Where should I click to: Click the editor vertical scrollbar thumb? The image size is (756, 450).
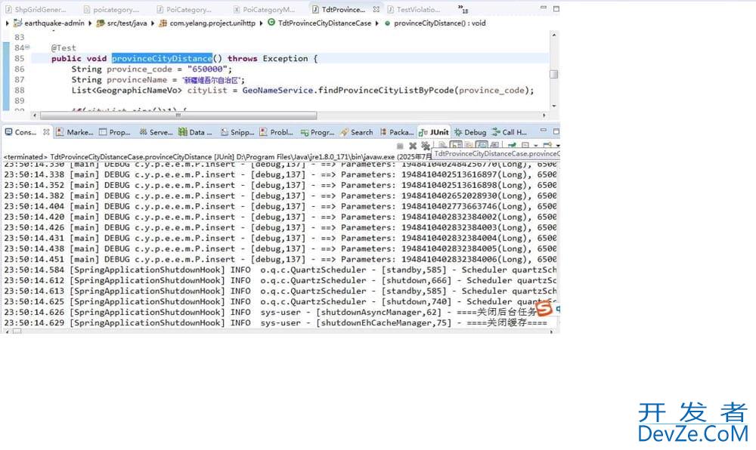tap(553, 74)
